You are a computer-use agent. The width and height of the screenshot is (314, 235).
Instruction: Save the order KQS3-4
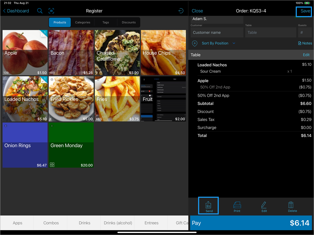click(x=305, y=11)
